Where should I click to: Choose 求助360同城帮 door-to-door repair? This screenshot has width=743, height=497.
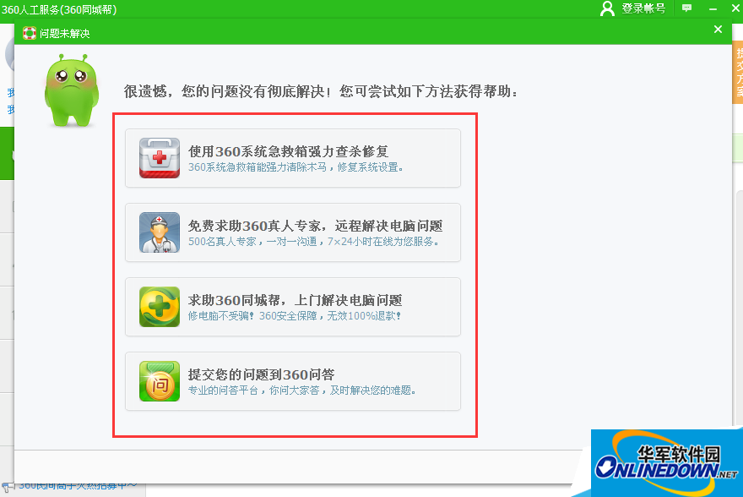click(x=293, y=304)
